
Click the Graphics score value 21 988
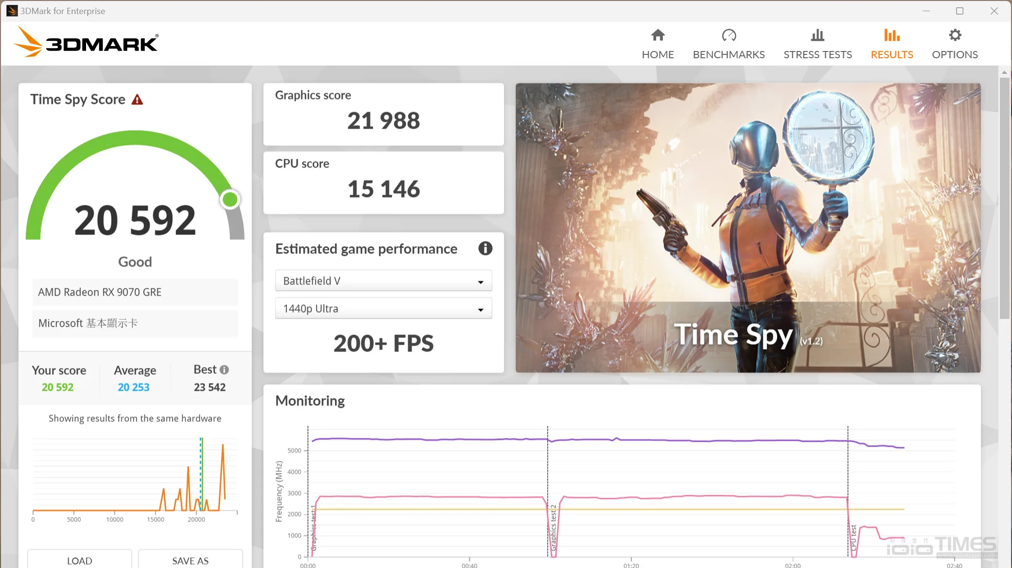click(384, 121)
